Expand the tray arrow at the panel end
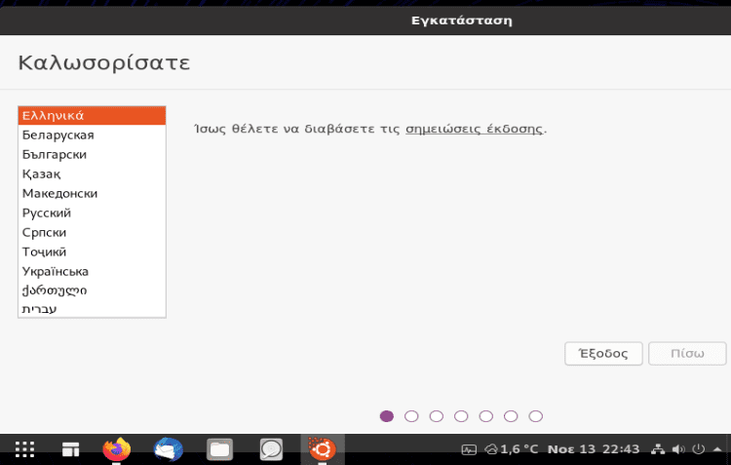The width and height of the screenshot is (731, 465). (x=717, y=449)
